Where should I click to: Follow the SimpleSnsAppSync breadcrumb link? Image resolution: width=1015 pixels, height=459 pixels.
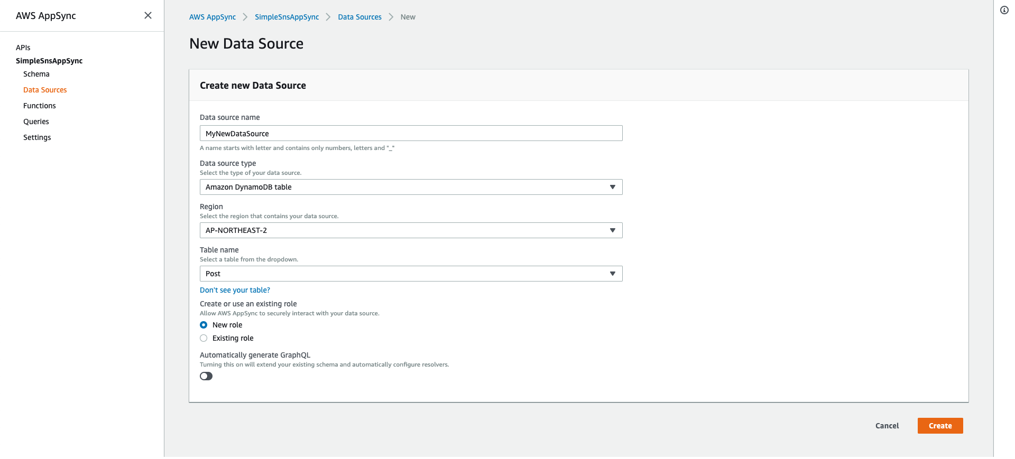[x=287, y=17]
